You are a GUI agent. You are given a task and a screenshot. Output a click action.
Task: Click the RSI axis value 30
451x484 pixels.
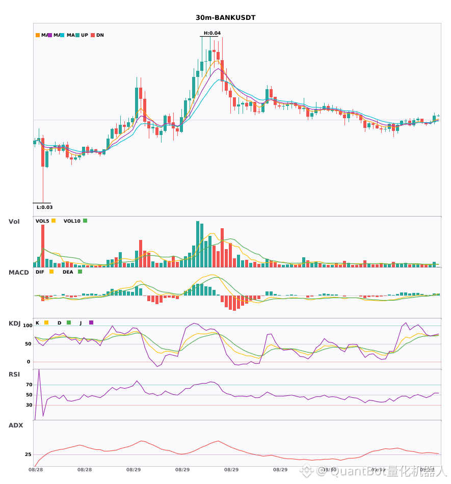coord(29,405)
